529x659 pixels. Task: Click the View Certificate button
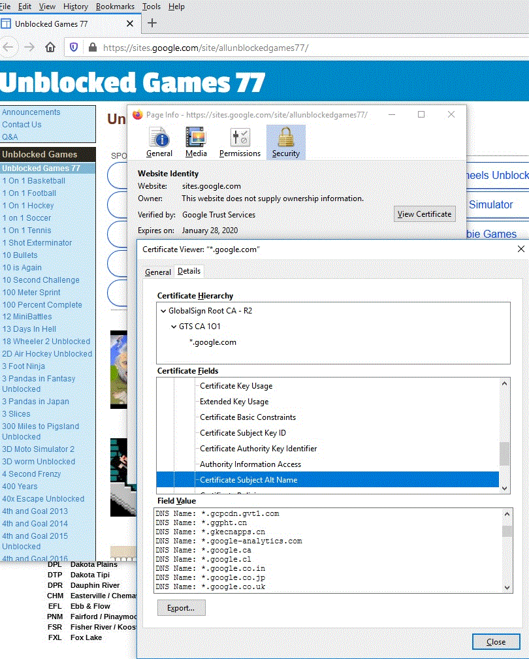tap(425, 214)
